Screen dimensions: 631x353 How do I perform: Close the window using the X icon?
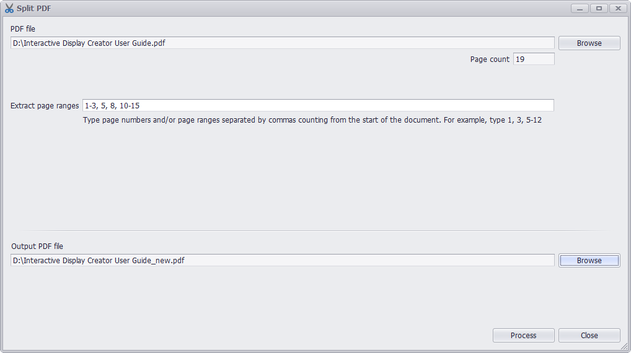click(x=618, y=8)
